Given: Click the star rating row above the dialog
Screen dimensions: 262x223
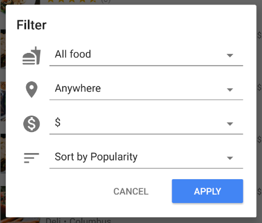Looking at the screenshot, I should (78, 1).
